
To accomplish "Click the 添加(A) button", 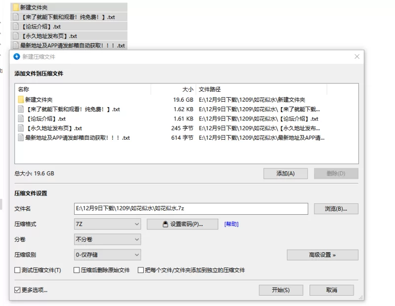I will click(x=285, y=174).
